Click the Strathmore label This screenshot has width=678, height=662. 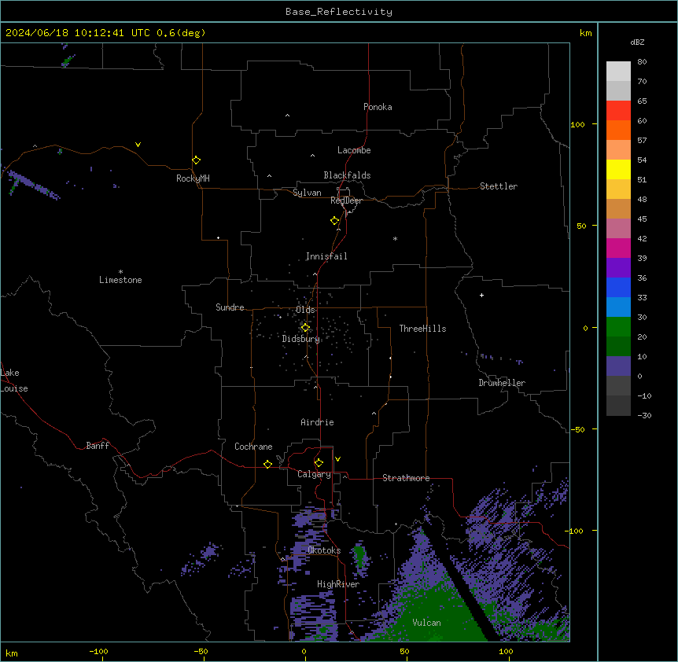(x=406, y=478)
